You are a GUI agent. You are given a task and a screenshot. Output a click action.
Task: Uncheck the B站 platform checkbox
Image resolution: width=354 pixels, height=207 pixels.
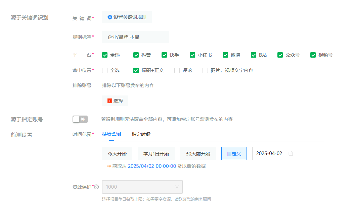pos(254,55)
